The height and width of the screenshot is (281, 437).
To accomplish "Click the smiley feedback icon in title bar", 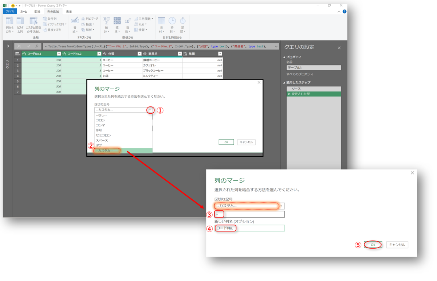I will click(13, 5).
